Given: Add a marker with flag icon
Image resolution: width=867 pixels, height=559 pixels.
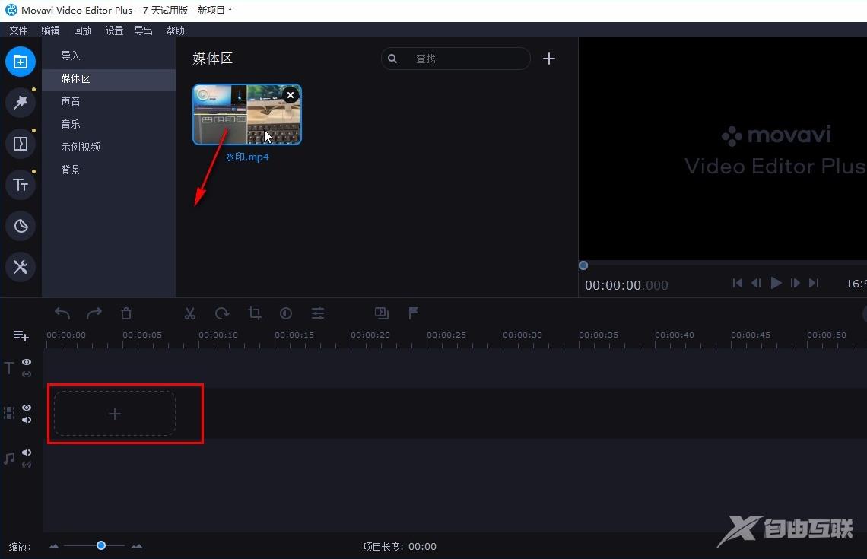Looking at the screenshot, I should [x=413, y=313].
